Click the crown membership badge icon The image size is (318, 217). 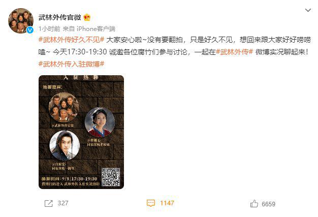click(87, 17)
